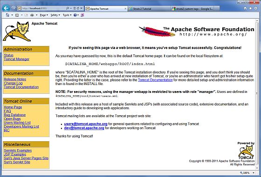
Task: Open the Release Notes link
Action: click(15, 79)
